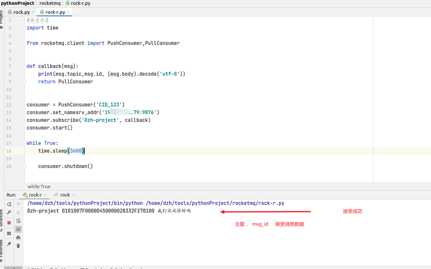Close the rock-r.py editor tab

tap(68, 12)
